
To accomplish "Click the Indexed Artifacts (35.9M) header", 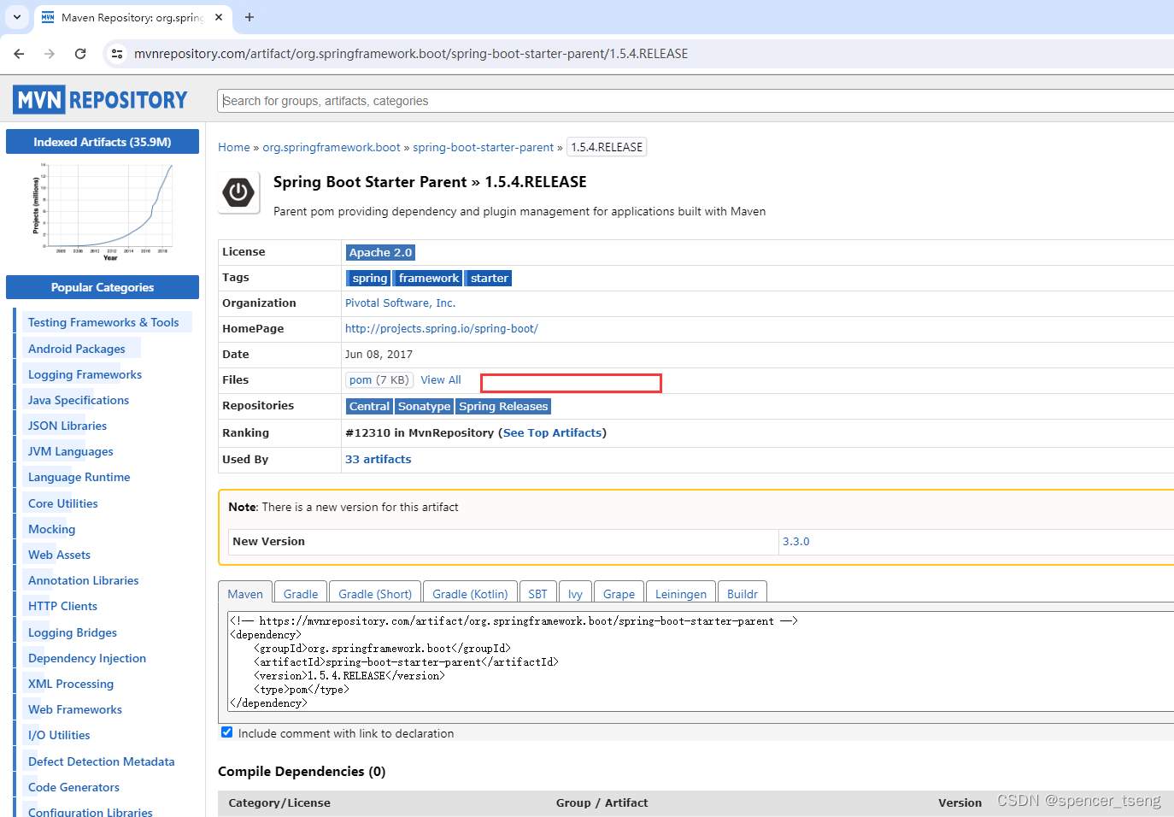I will click(x=103, y=142).
